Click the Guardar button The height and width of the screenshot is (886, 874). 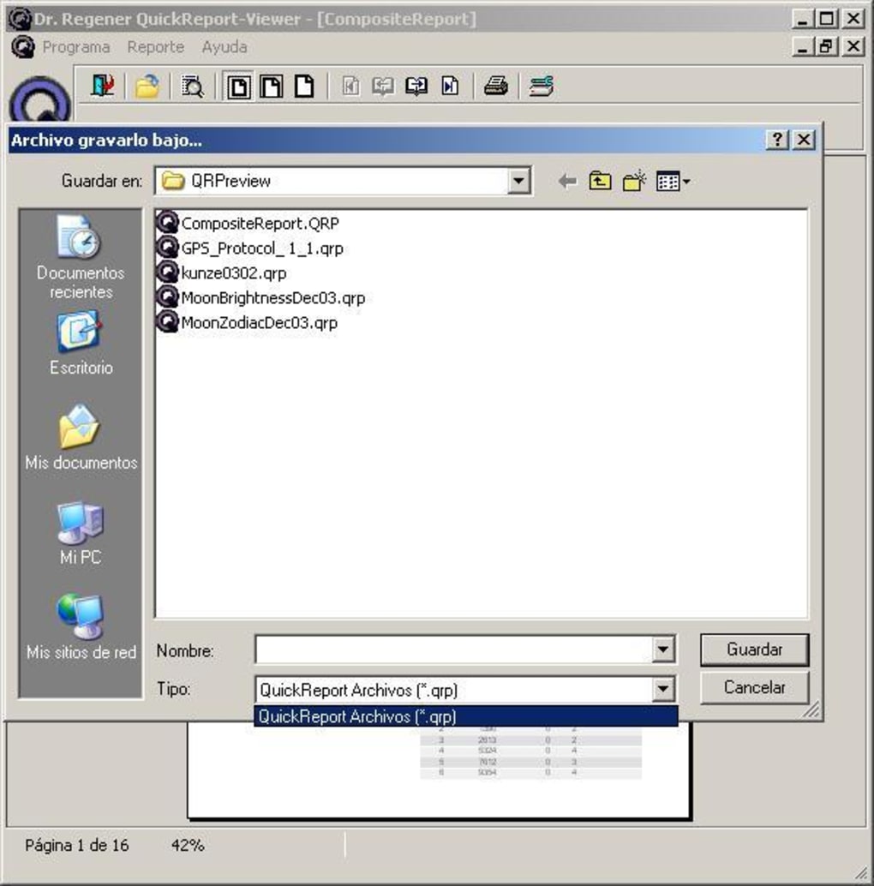754,650
